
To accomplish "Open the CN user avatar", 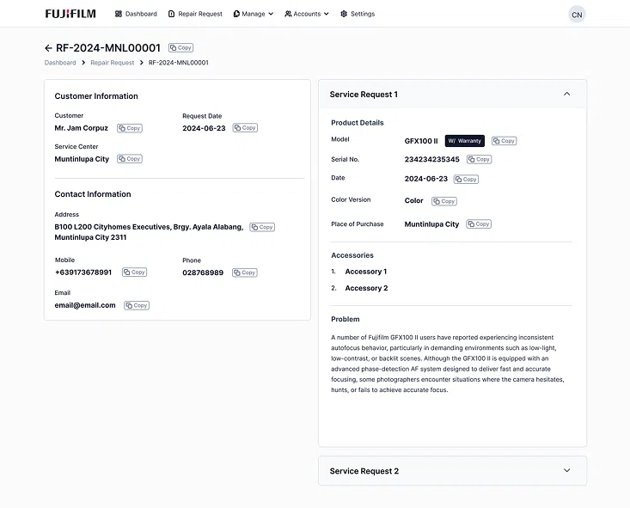I will [577, 15].
